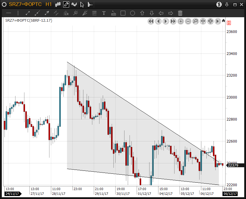Toggle drawing tools pencil mode
Image resolution: width=246 pixels, height=199 pixels.
click(x=66, y=4)
